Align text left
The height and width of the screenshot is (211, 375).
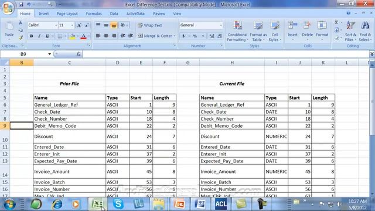(x=98, y=36)
